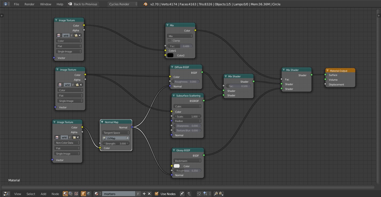The height and width of the screenshot is (197, 381).
Task: Click the Back to Previous button
Action: pos(83,4)
